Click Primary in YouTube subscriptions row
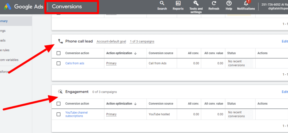The width and height of the screenshot is (288, 133). pos(111,114)
